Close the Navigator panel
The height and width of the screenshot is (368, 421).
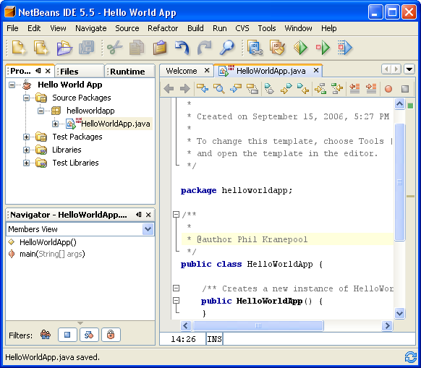(x=148, y=215)
